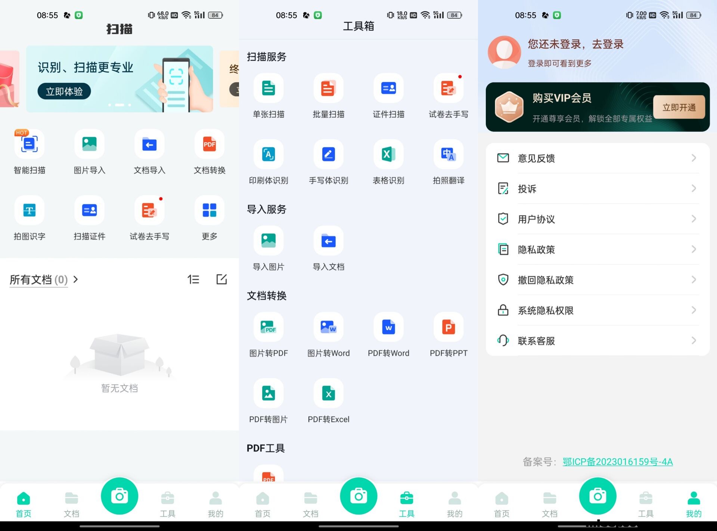Switch to 我的 tab on profile screen

693,504
